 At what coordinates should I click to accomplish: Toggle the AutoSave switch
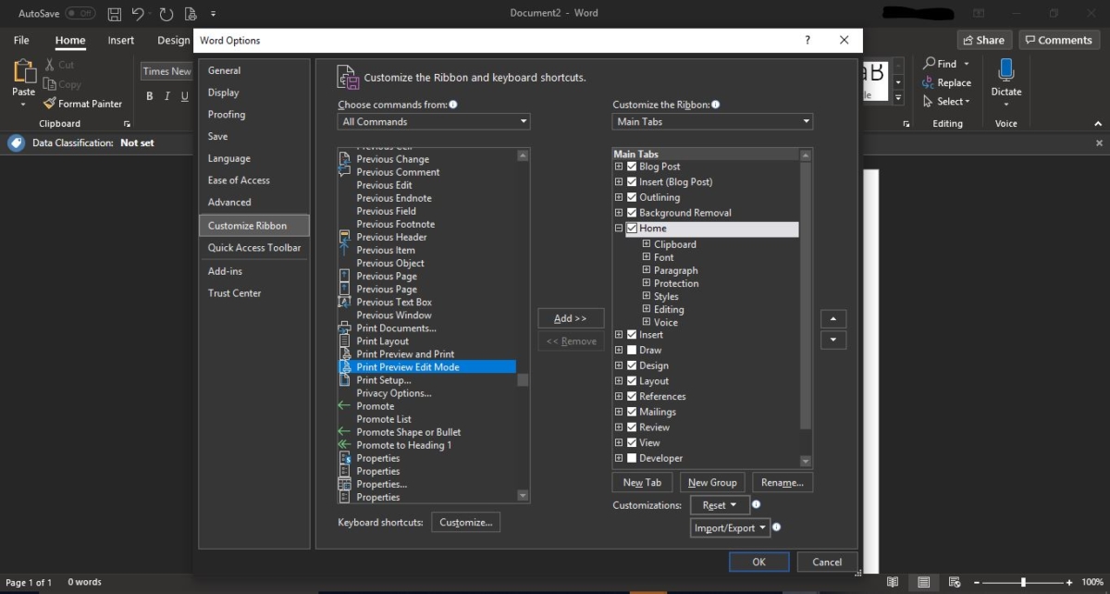80,14
